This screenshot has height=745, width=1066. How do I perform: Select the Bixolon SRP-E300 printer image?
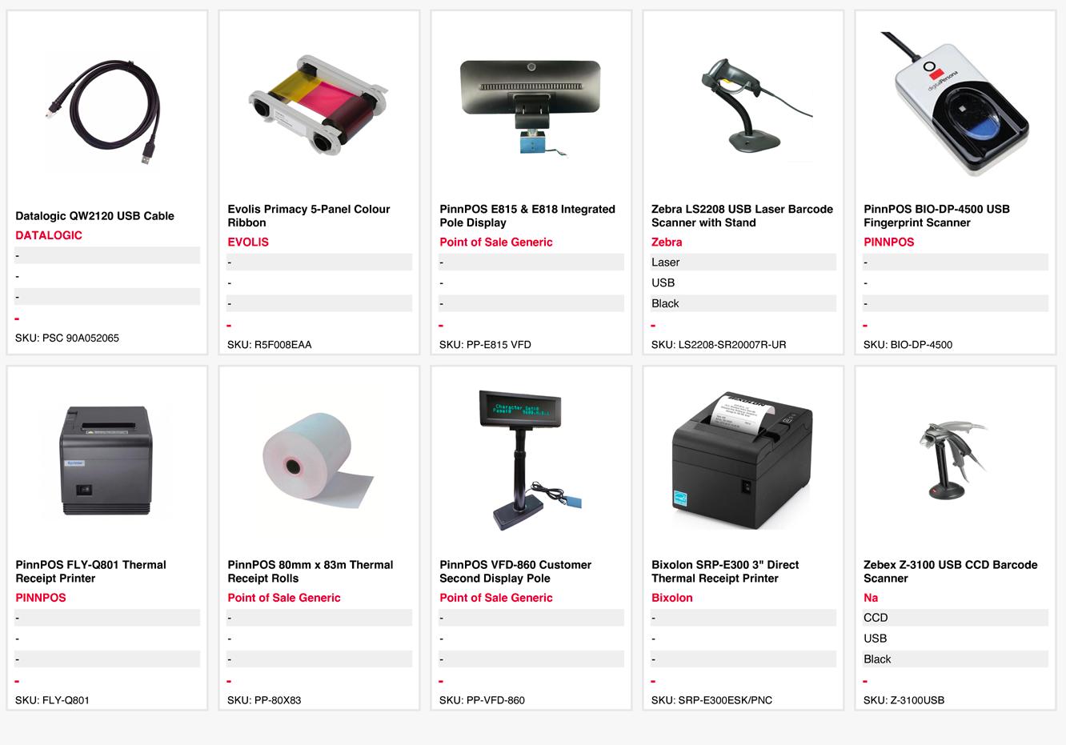(x=743, y=461)
